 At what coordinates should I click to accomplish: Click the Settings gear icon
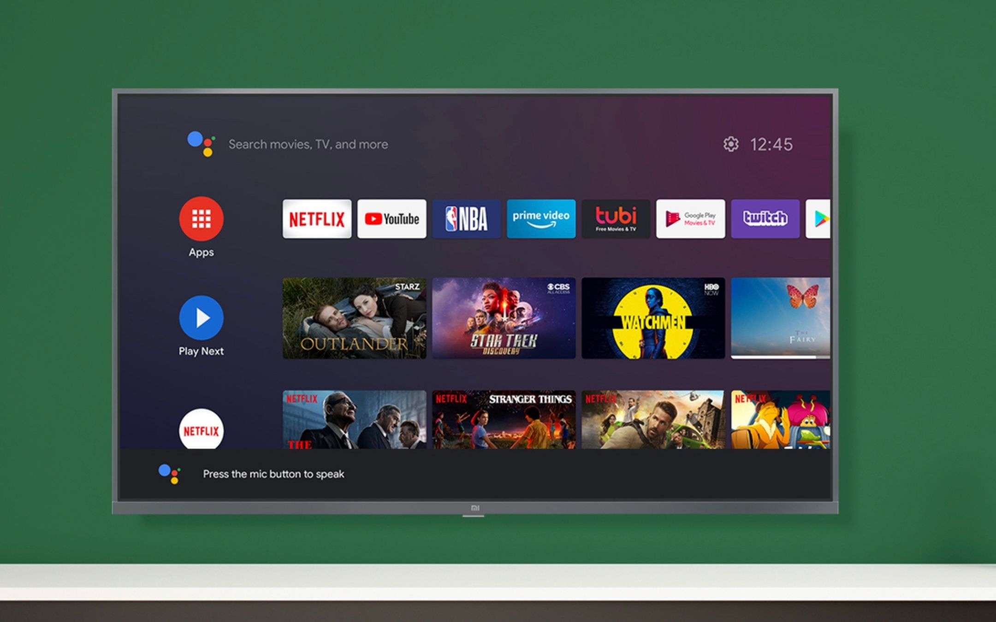731,143
